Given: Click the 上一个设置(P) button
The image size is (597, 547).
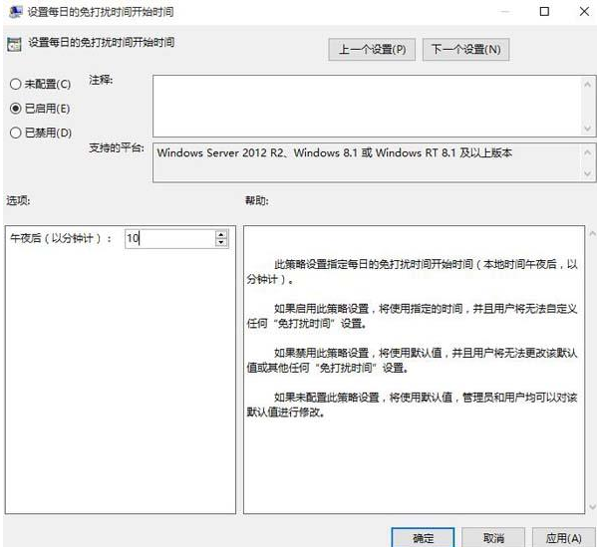Looking at the screenshot, I should point(372,49).
